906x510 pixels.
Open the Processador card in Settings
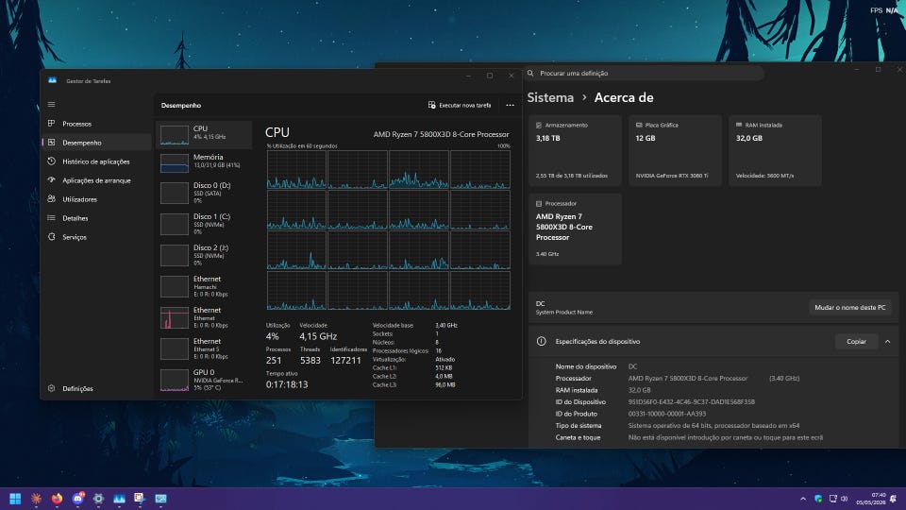[x=575, y=229]
